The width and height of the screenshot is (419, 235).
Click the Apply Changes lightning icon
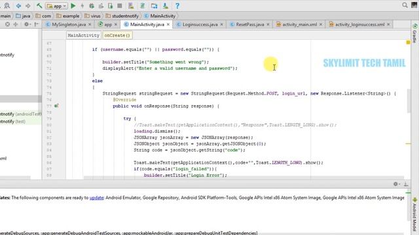(x=82, y=6)
